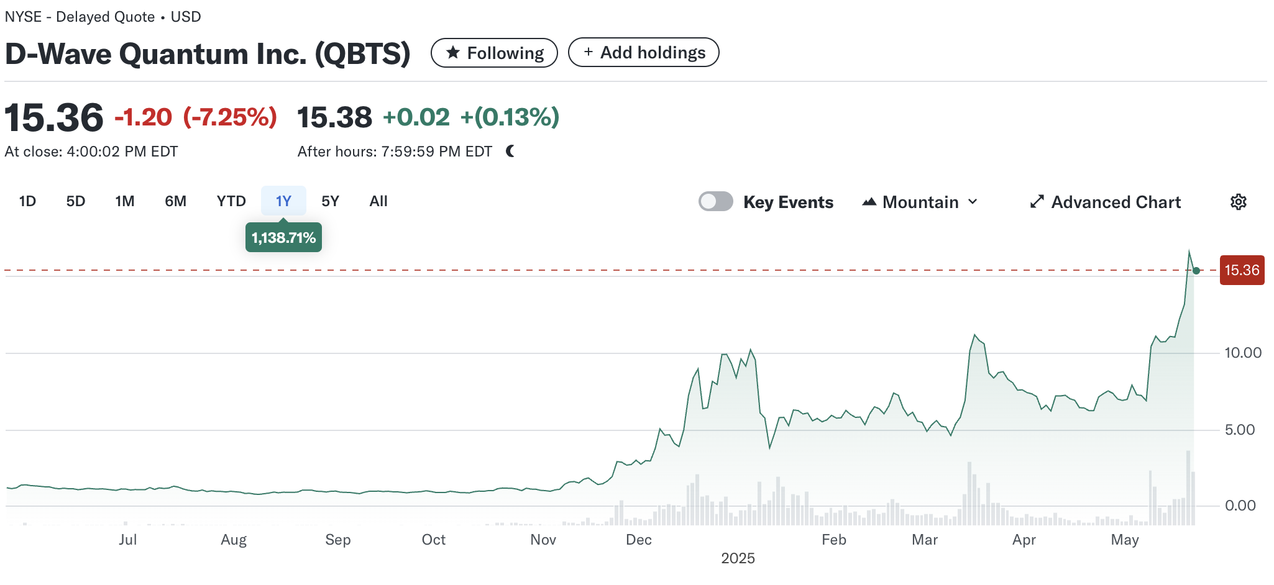Click the Jul x-axis label
1274x585 pixels.
tap(127, 540)
